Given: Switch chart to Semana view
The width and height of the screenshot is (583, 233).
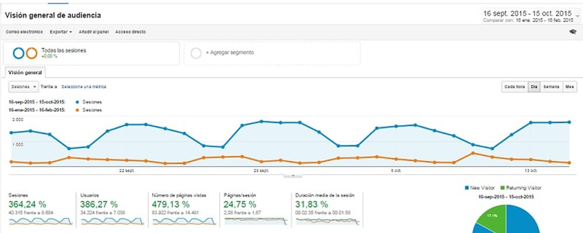Looking at the screenshot, I should pos(552,87).
